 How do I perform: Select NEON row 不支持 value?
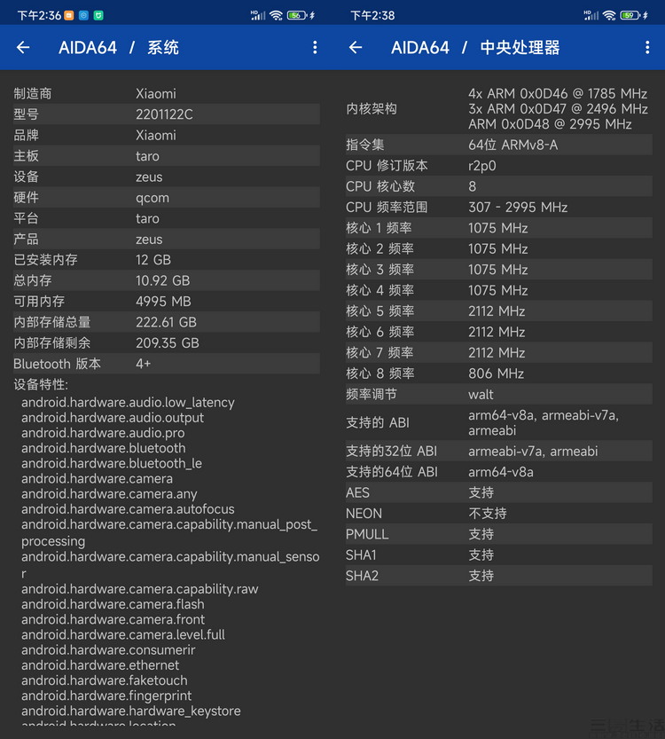(x=488, y=514)
